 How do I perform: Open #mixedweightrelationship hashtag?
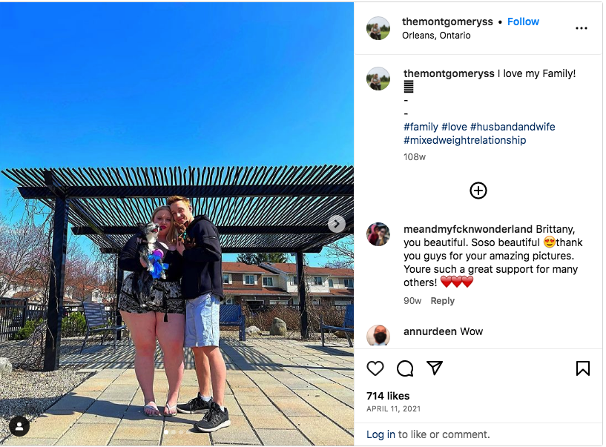tap(464, 140)
